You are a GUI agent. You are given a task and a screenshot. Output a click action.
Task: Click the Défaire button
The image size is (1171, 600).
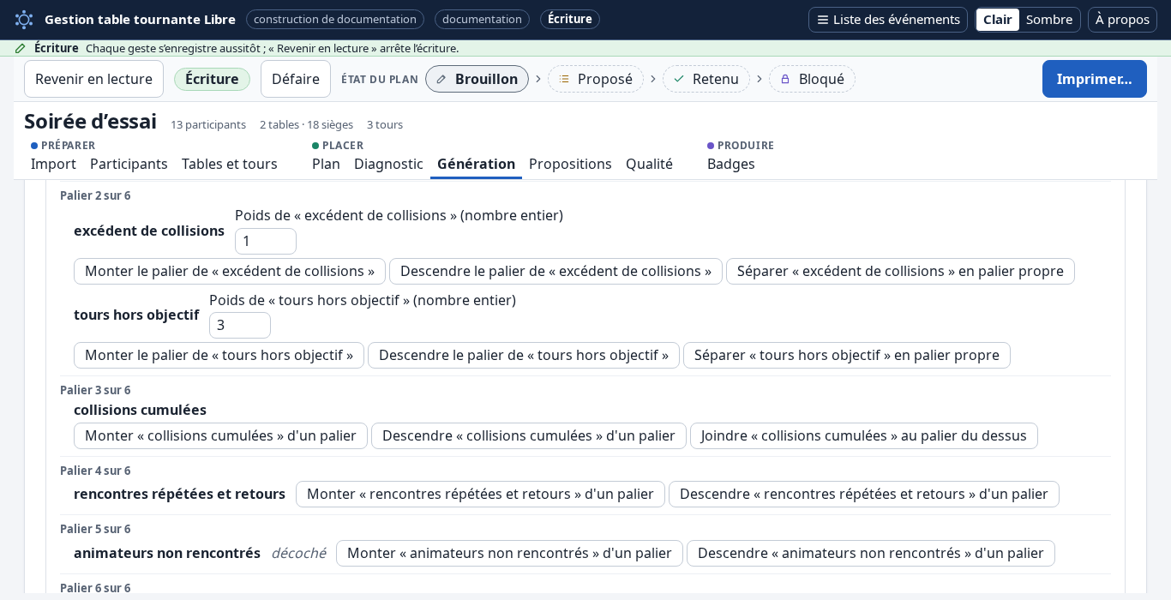point(296,79)
